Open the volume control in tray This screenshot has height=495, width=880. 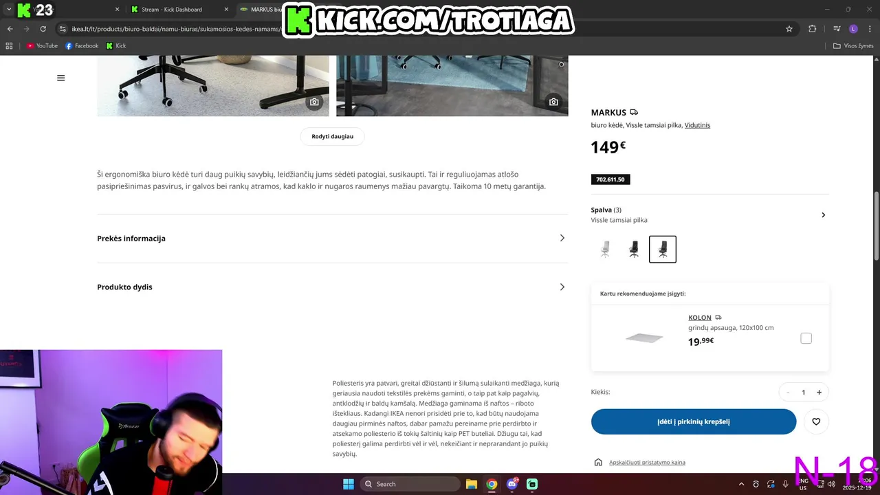(x=831, y=484)
